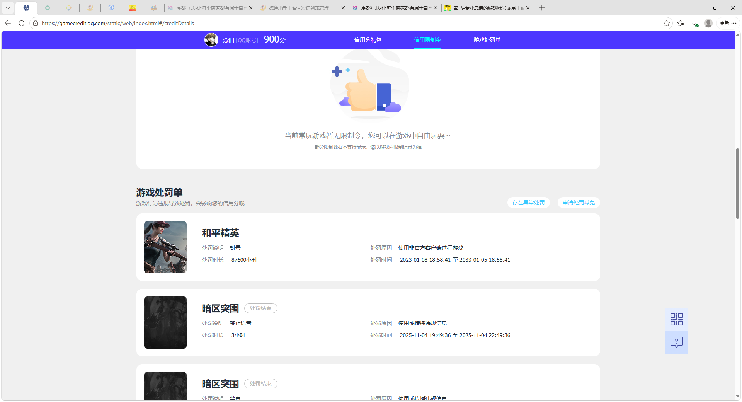Click the 存在异常处罚 button

[528, 203]
